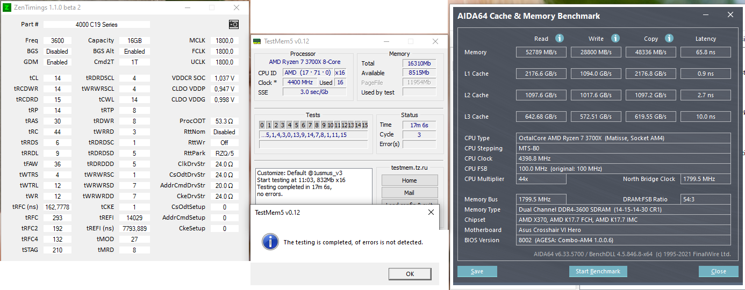The width and height of the screenshot is (745, 290).
Task: Click the Motherboard value Asus Crosshair VI Hero
Action: point(624,230)
